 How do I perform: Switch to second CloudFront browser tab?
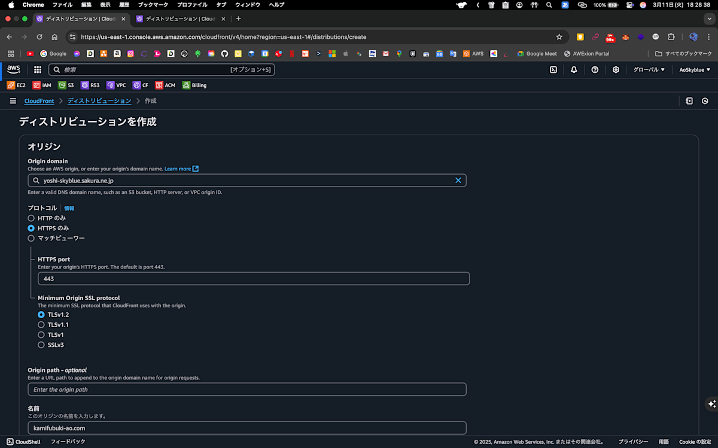[x=180, y=19]
